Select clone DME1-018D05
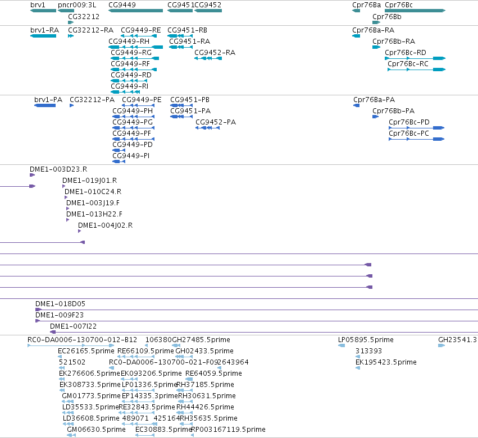The image size is (478, 438). point(60,304)
